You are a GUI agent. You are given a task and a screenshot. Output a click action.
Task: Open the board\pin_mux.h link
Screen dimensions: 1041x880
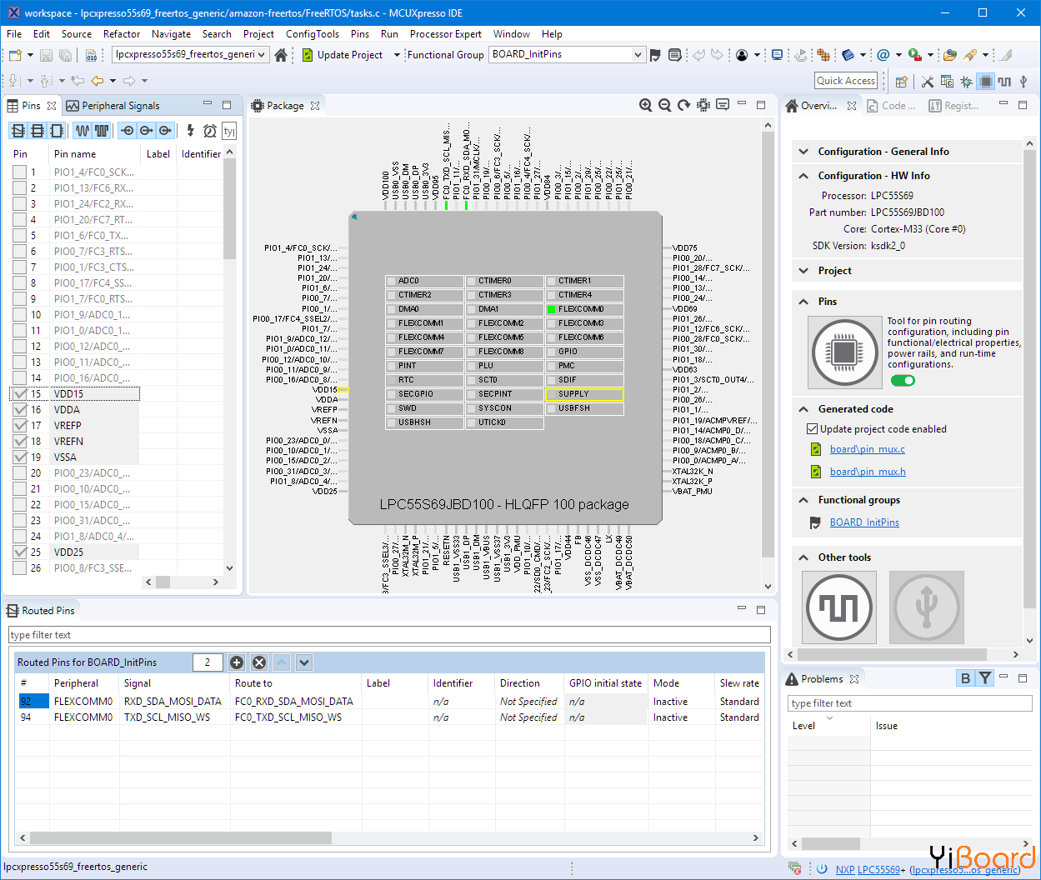(868, 472)
